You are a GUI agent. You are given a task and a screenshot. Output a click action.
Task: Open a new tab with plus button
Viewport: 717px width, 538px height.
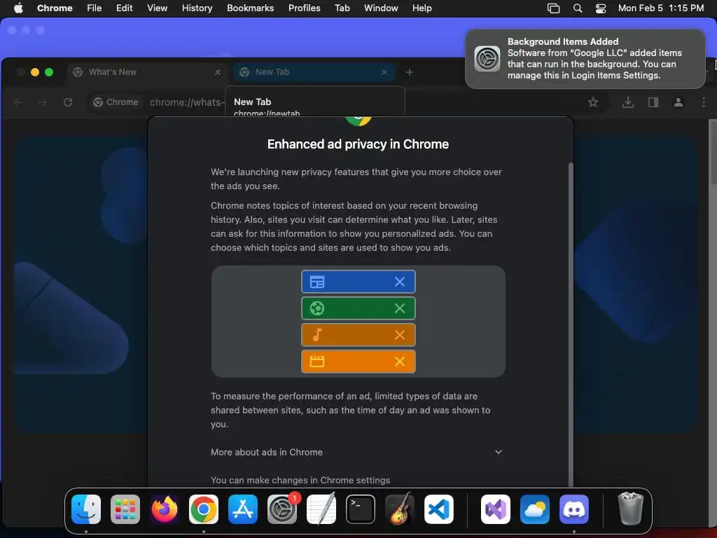tap(409, 72)
